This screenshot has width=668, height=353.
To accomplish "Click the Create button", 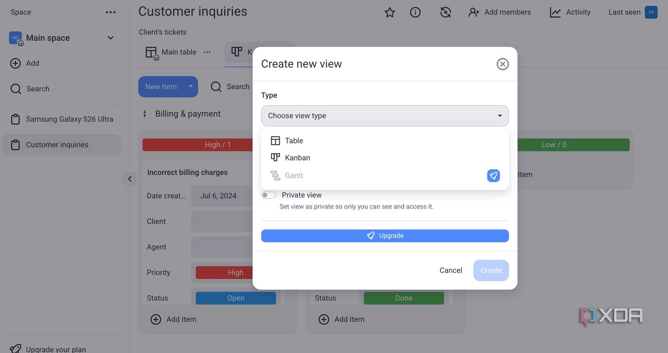I will tap(491, 270).
